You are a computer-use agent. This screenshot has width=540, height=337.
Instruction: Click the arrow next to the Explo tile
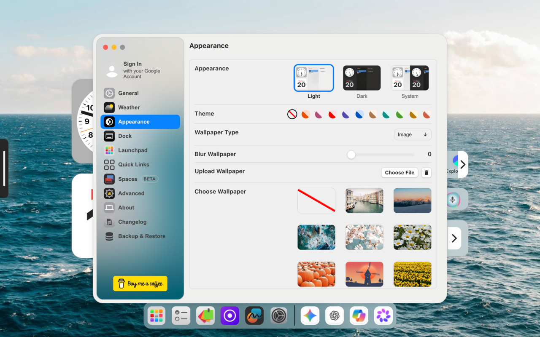[463, 164]
